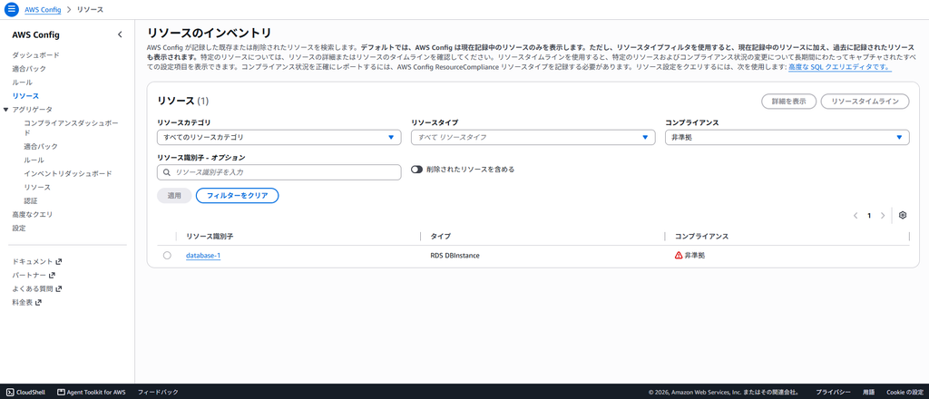
Task: Open top-level ルール in sidebar
Action: tap(22, 83)
